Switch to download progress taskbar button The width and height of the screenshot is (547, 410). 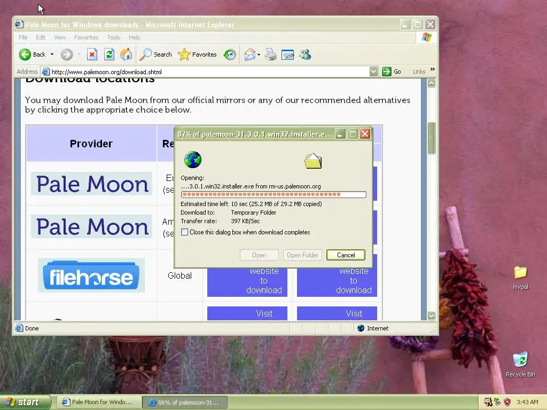[x=185, y=403]
